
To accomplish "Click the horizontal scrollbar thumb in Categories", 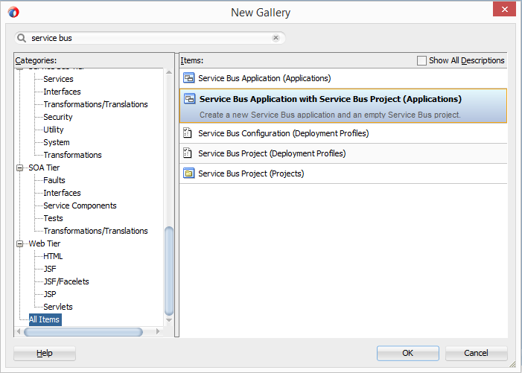I will 83,332.
